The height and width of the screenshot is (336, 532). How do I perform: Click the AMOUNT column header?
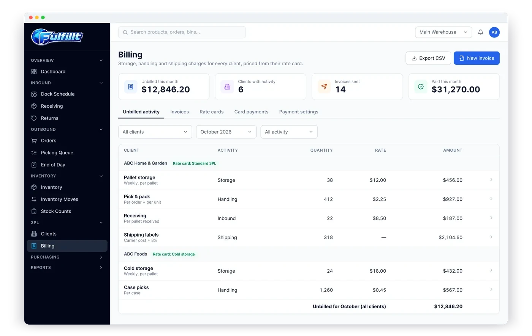coord(453,150)
